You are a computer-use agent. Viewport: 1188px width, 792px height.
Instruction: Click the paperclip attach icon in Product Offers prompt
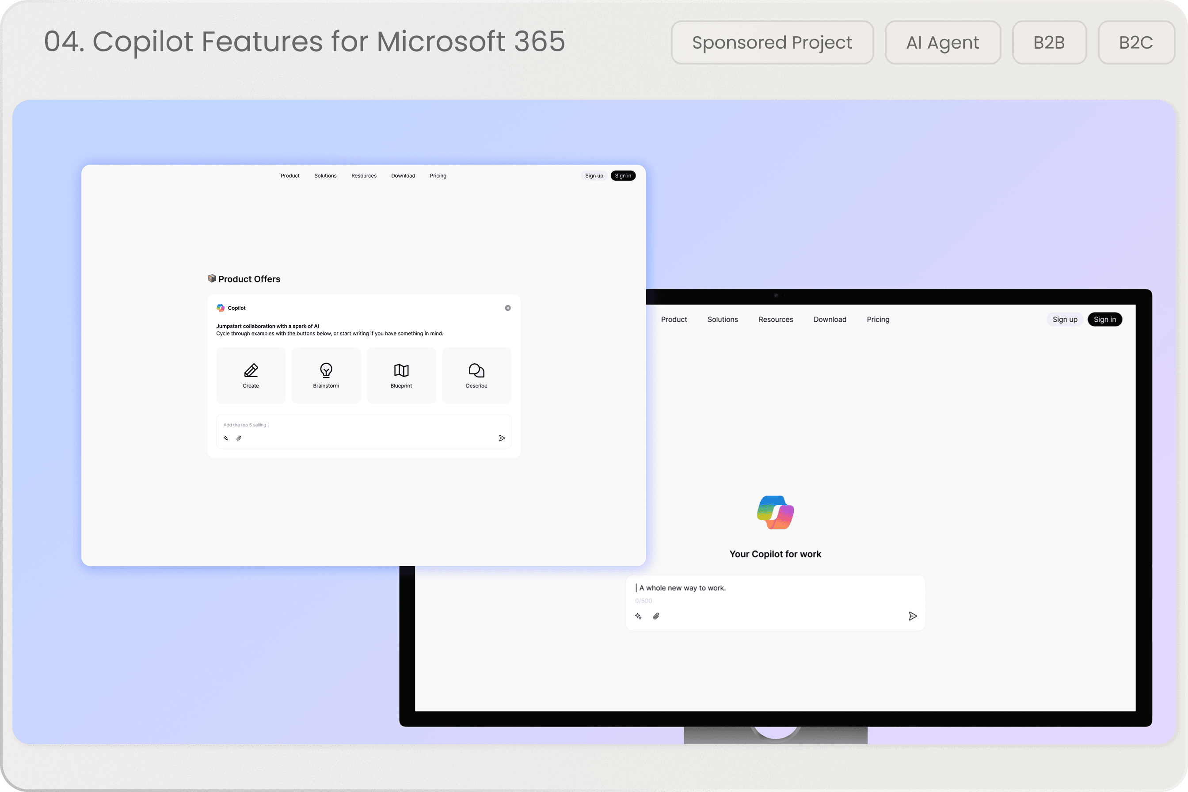pyautogui.click(x=239, y=438)
